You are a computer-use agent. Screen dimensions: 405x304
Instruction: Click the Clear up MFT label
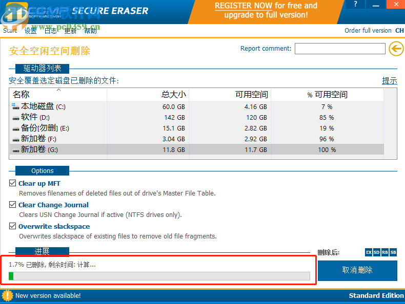[39, 183]
